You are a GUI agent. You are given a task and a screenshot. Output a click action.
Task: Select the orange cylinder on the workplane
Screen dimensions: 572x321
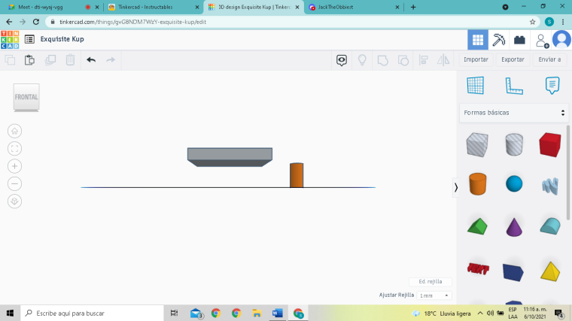point(297,175)
